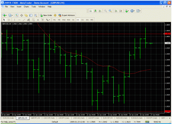The image size is (172, 124).
Task: Open the Data Window crosshair-circle icon
Action: coord(21,15)
